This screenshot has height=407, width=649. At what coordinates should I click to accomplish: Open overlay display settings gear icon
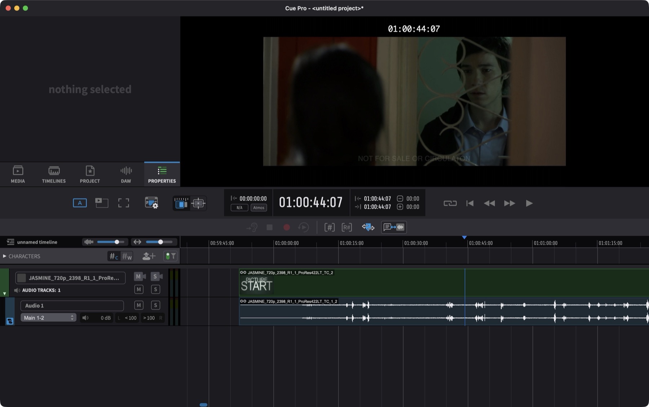click(151, 203)
